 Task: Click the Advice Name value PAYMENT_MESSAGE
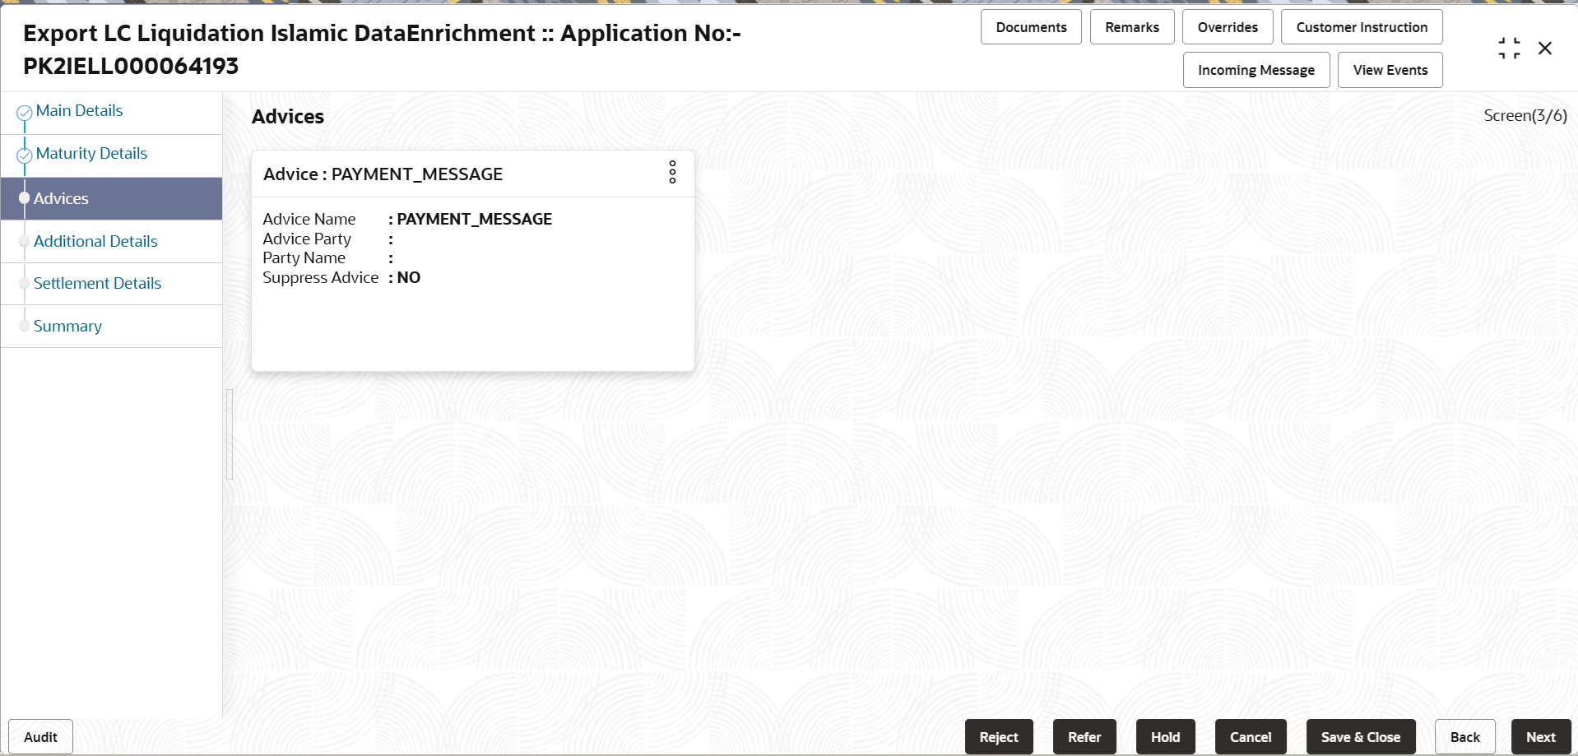pos(475,220)
